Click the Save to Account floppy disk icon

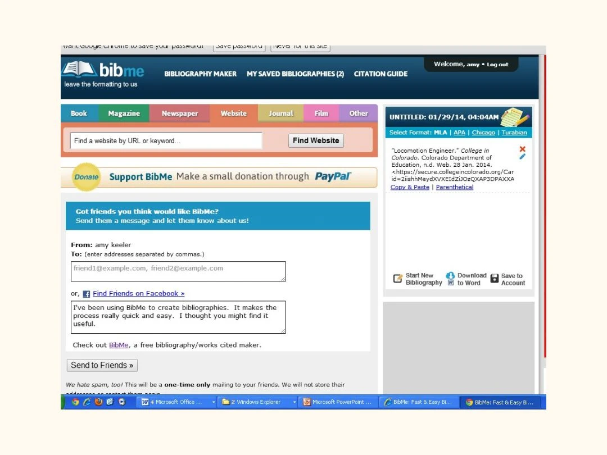click(495, 279)
